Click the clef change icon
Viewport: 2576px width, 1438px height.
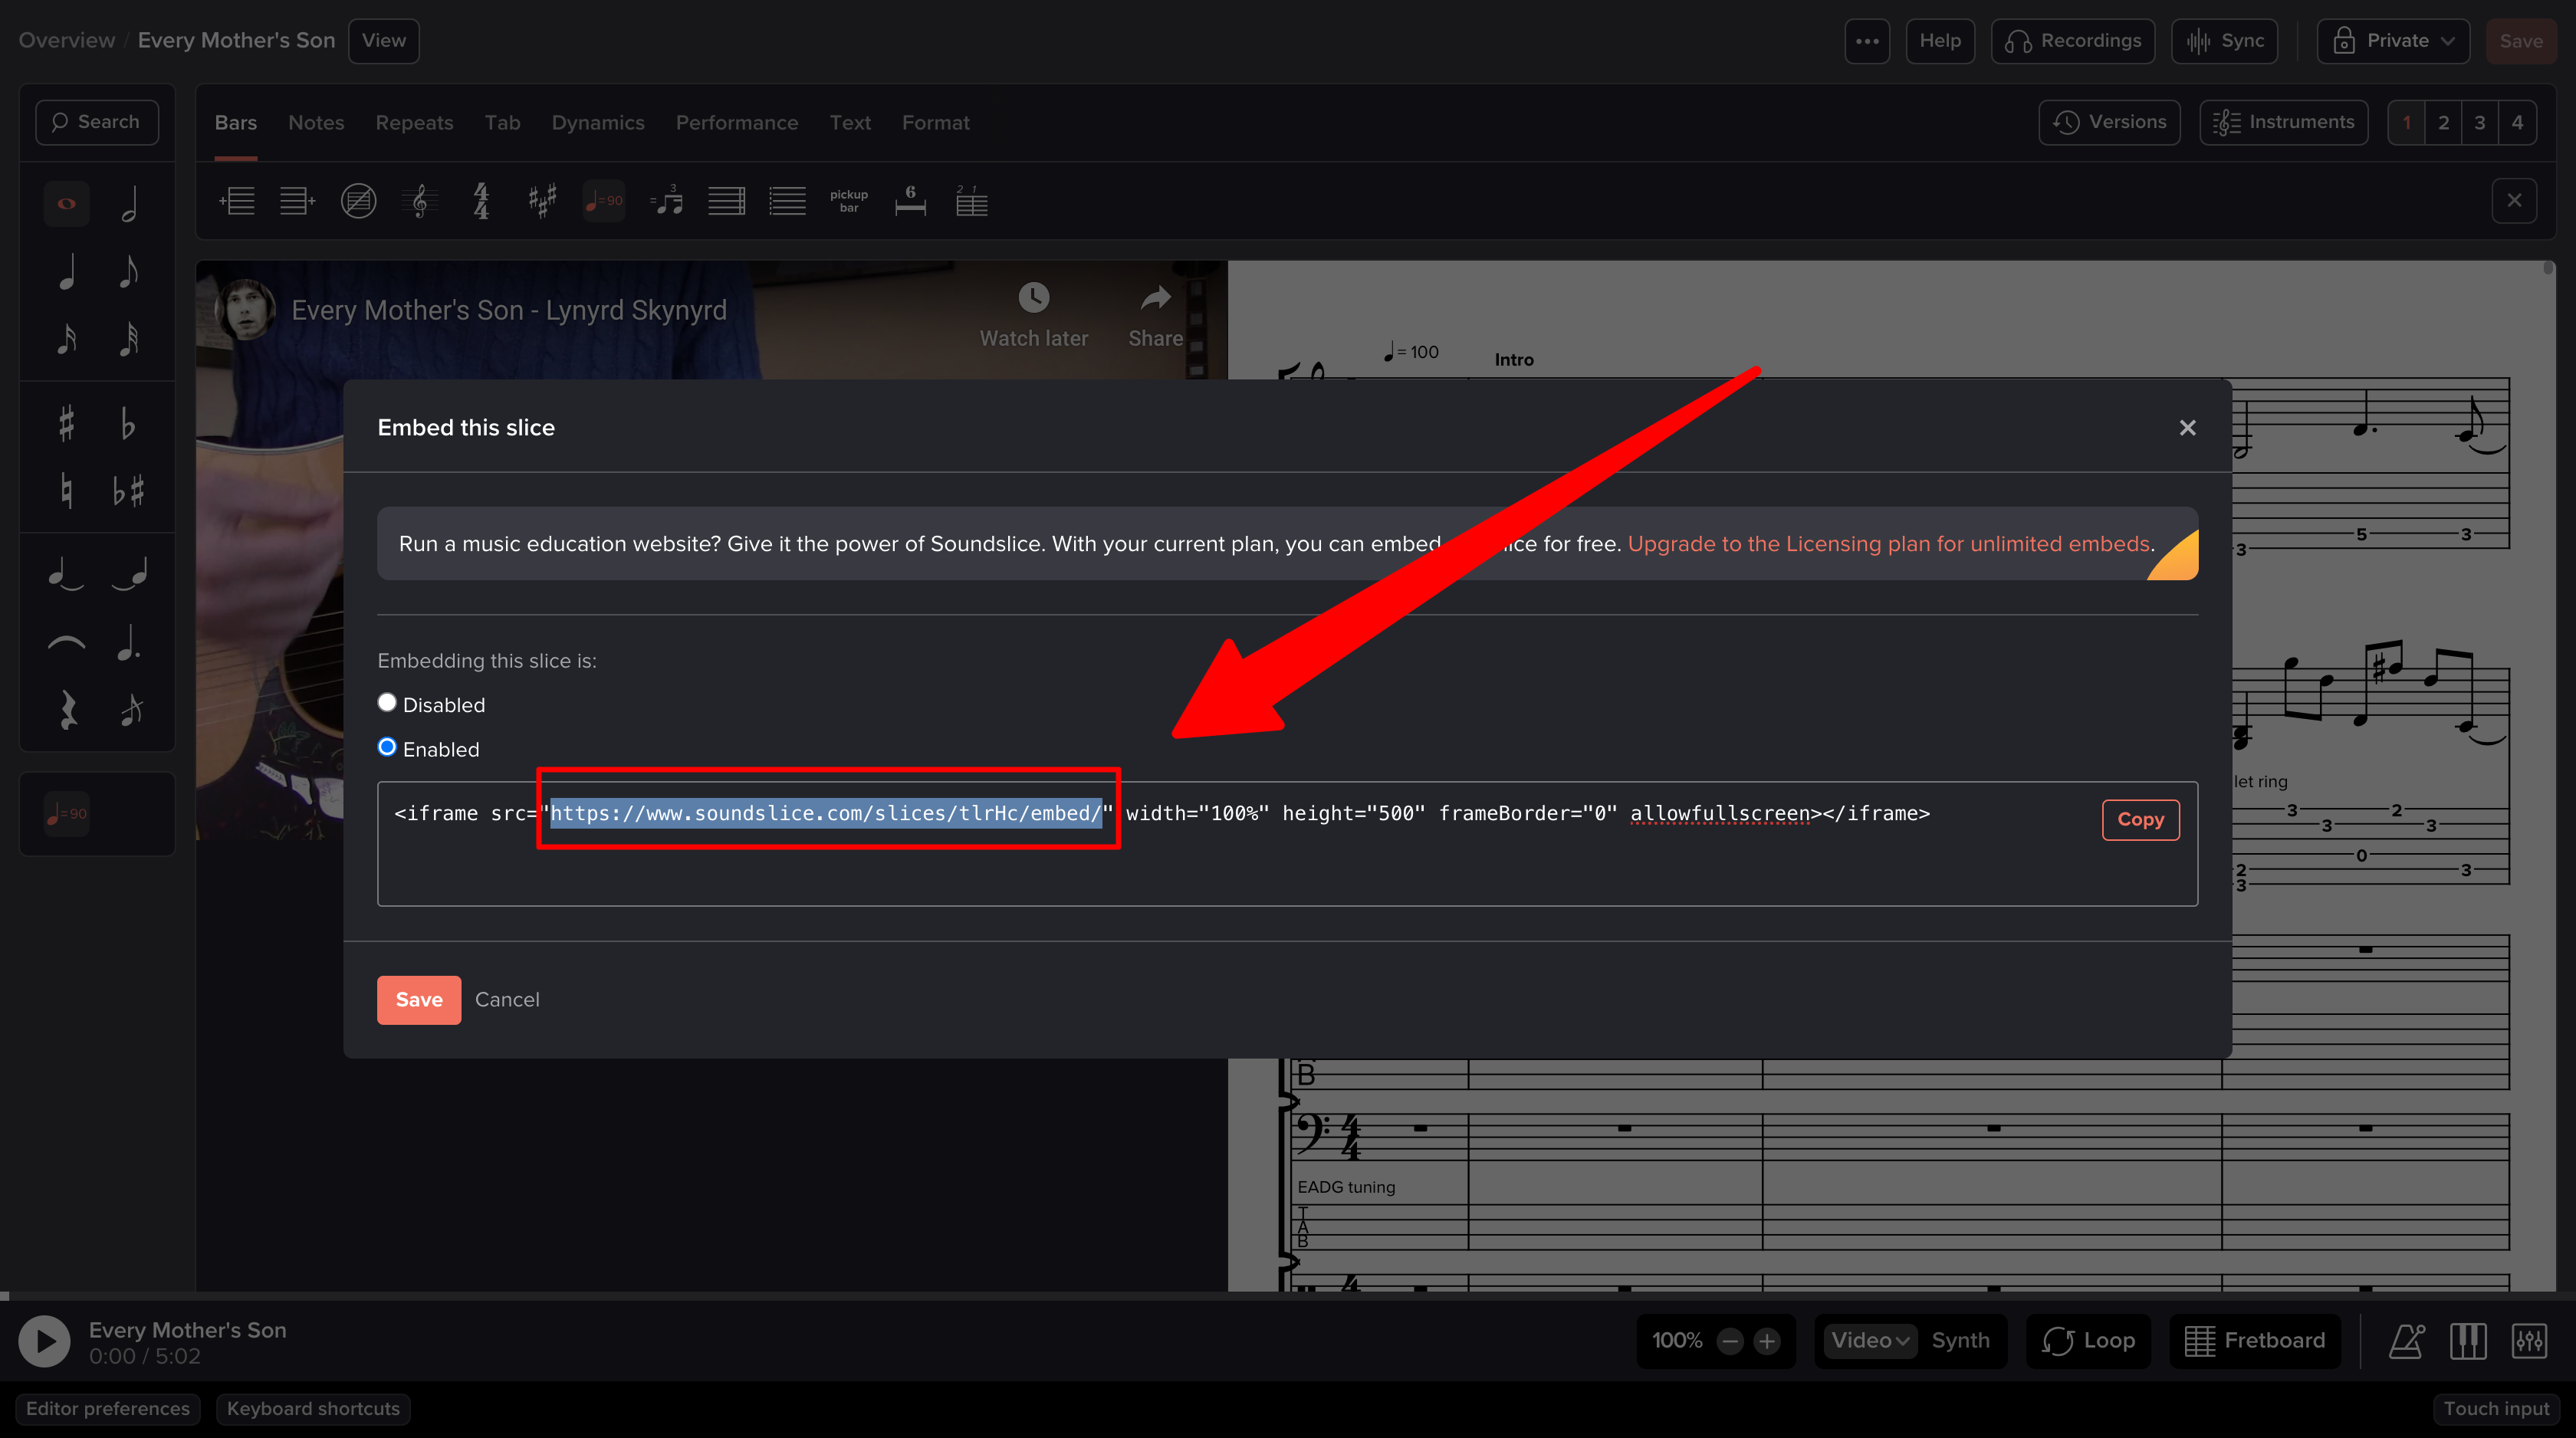tap(420, 201)
